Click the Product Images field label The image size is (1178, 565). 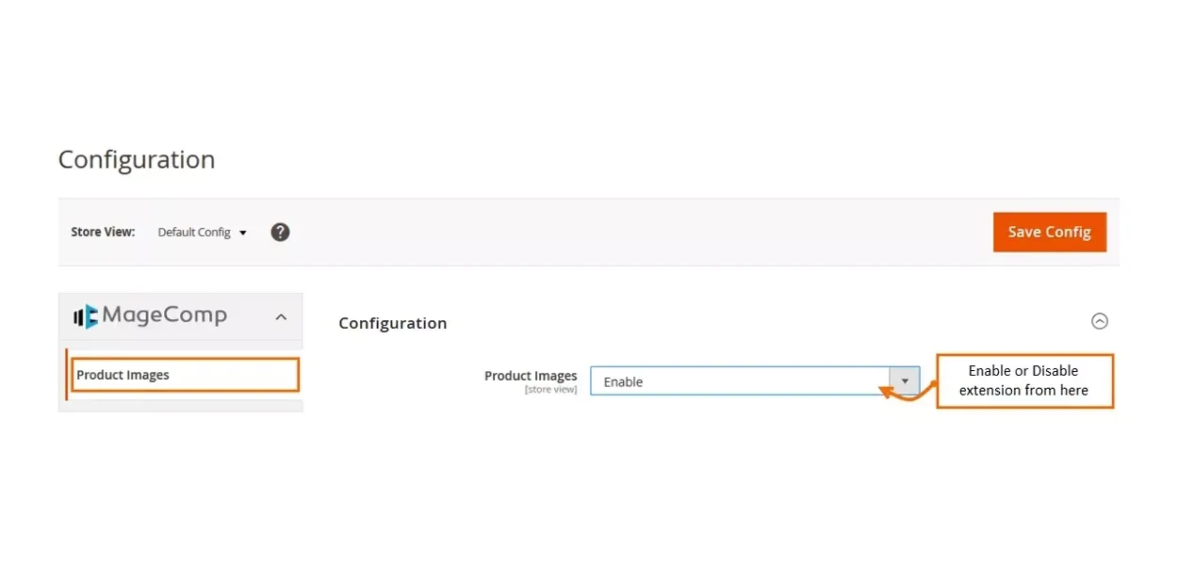point(531,376)
